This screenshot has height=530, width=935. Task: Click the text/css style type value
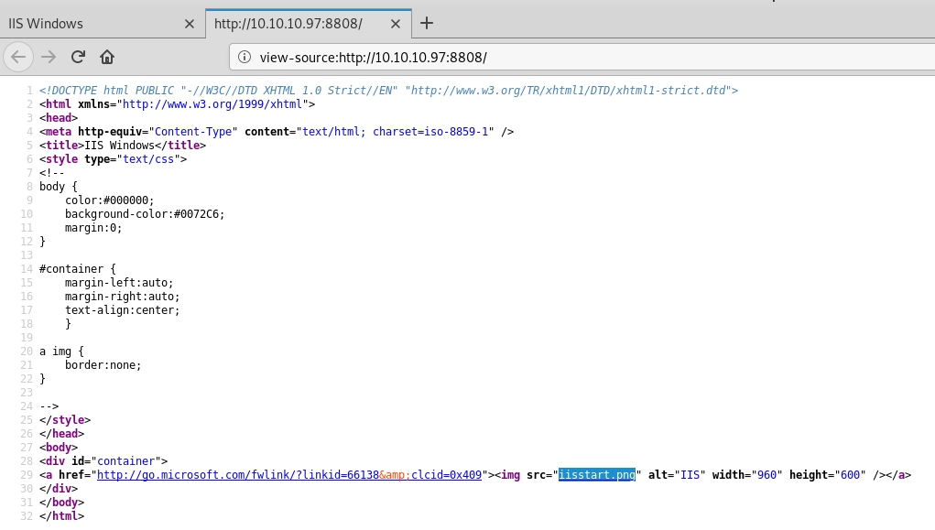(x=147, y=159)
